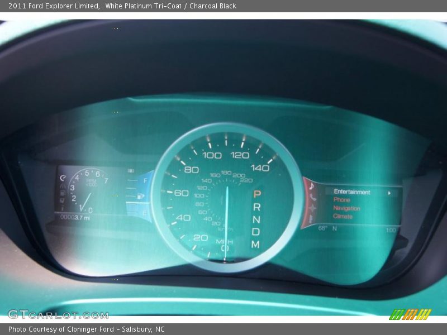Click the 1:00 clock display
This screenshot has height=335, width=447.
click(391, 230)
